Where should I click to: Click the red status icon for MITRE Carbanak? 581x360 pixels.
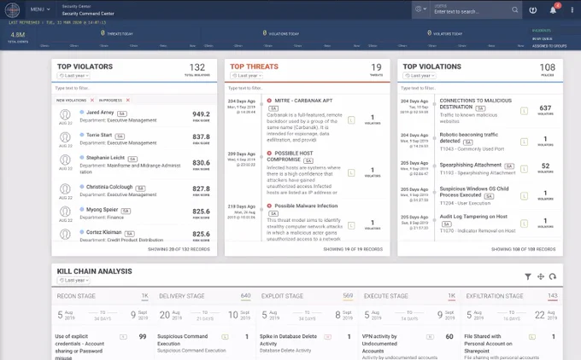click(269, 101)
